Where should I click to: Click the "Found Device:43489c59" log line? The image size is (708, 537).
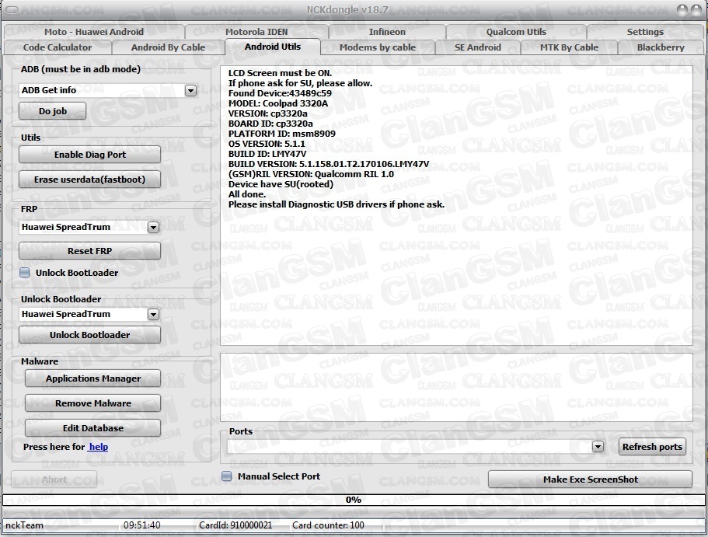tap(280, 93)
